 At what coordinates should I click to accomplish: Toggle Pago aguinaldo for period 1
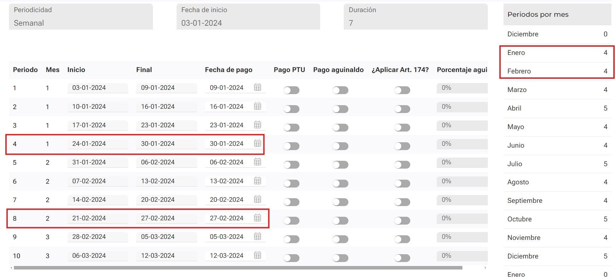point(340,90)
